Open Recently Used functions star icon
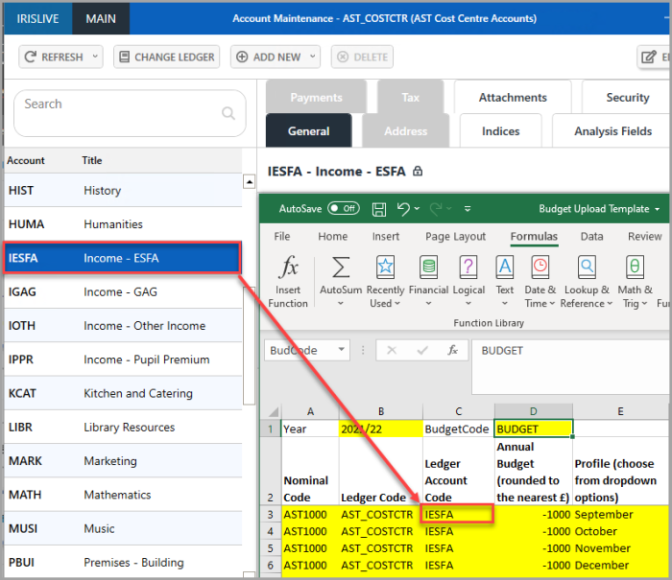Image resolution: width=672 pixels, height=580 pixels. click(x=385, y=267)
